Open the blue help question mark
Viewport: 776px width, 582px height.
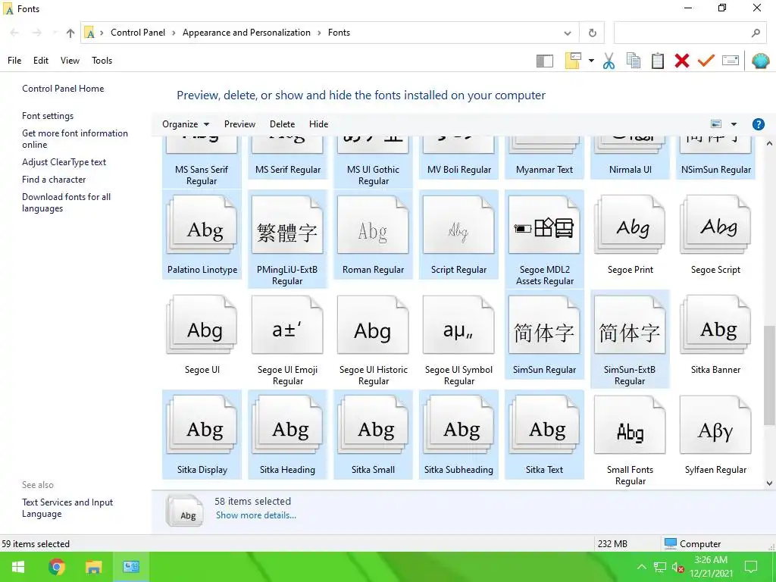[x=758, y=124]
